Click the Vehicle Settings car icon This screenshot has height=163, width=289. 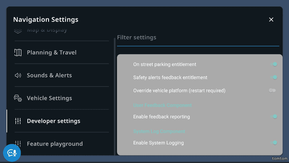(18, 98)
